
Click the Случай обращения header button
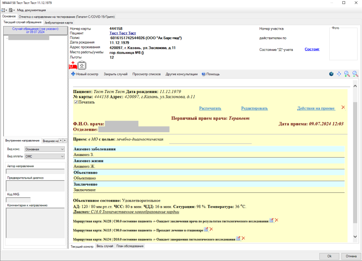coord(35,30)
